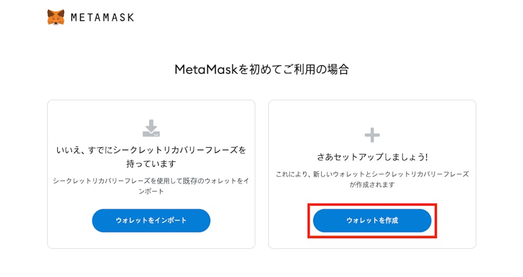The height and width of the screenshot is (277, 523).
Task: Click the さあセットアップしましょう! heading
Action: (x=372, y=156)
